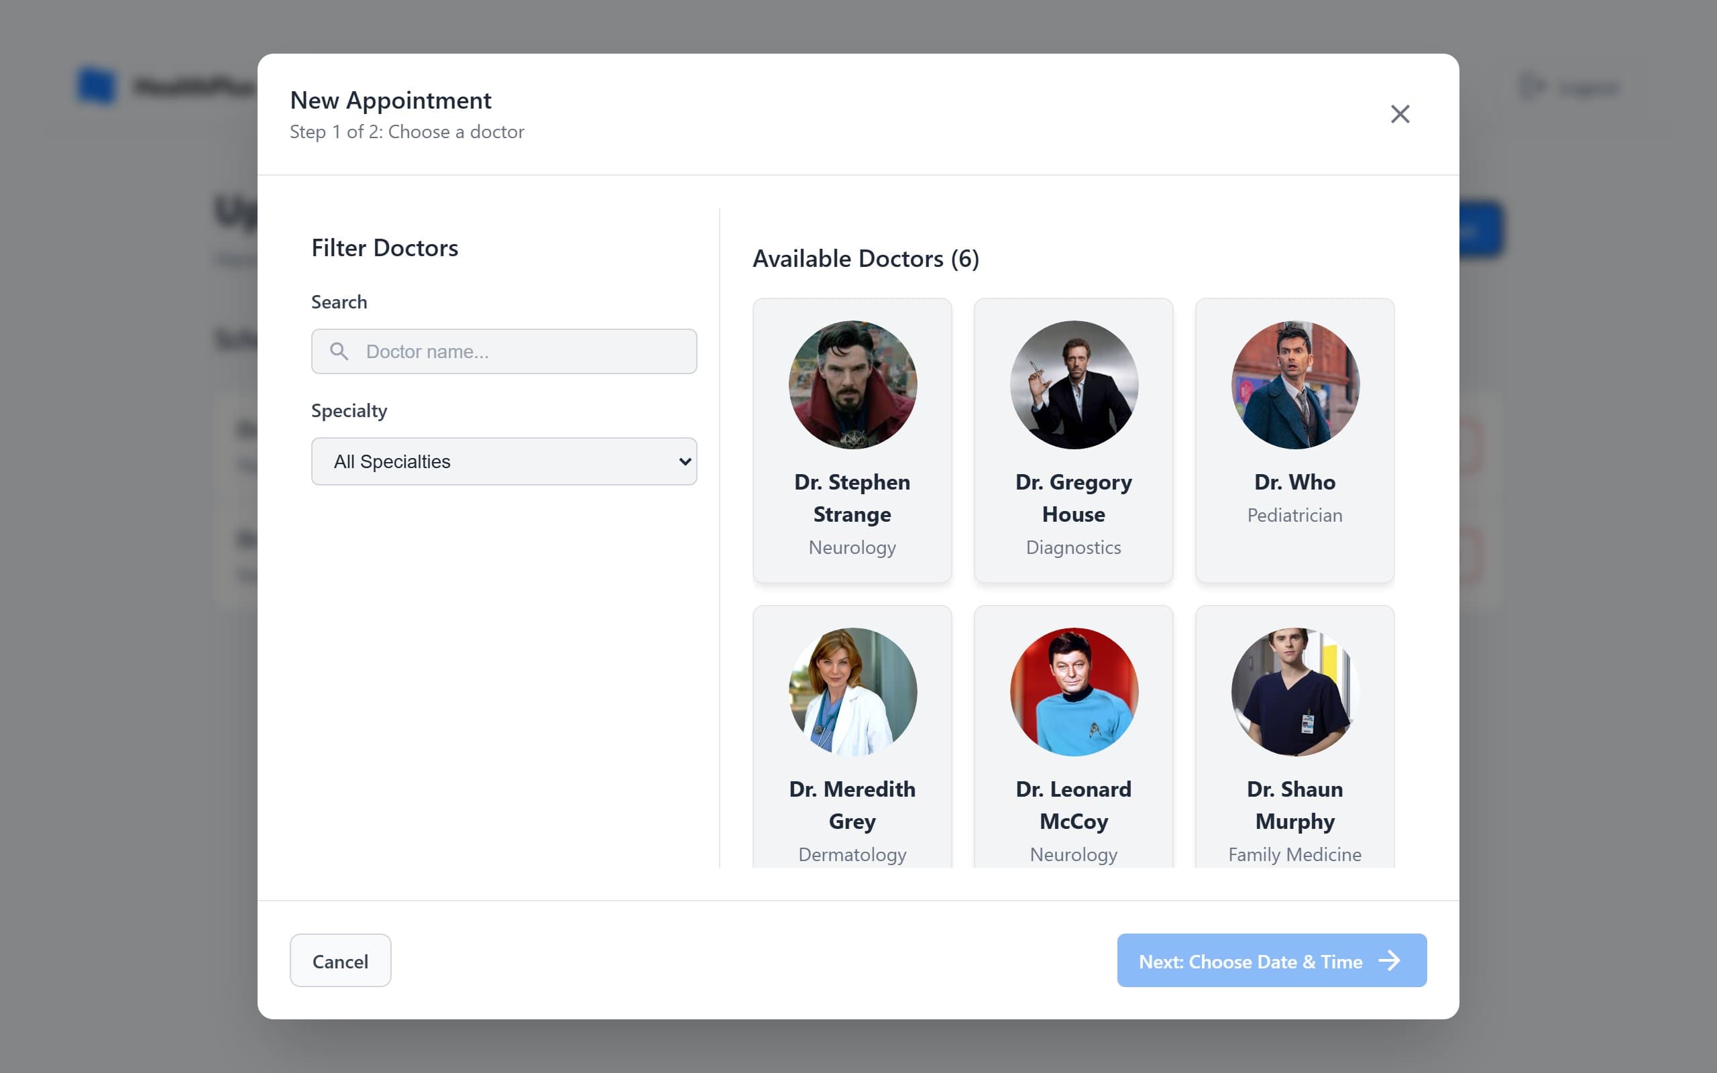The width and height of the screenshot is (1717, 1073).
Task: Click the Diagnostics specialty text
Action: pos(1074,547)
